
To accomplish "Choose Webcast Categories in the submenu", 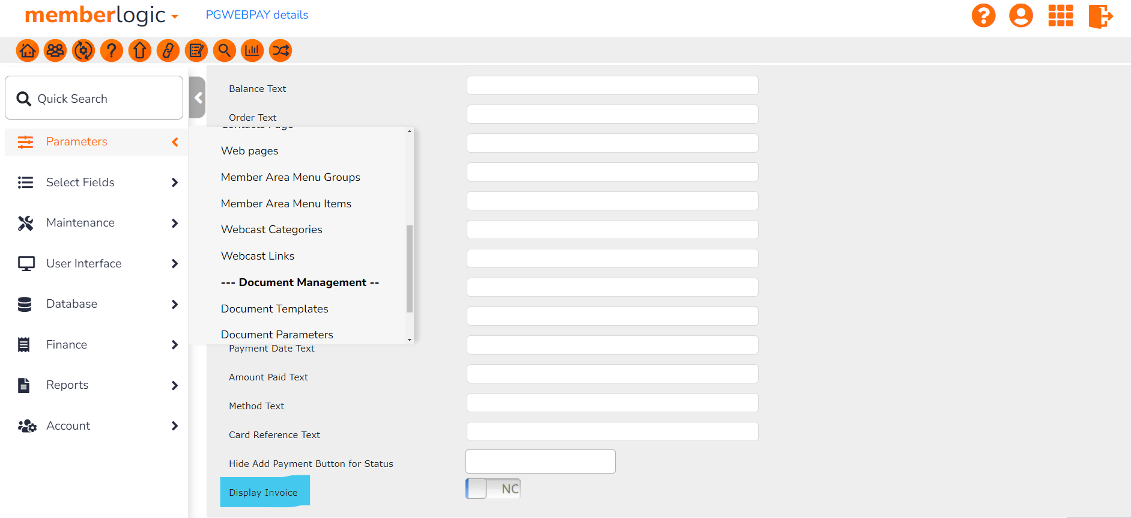I will click(271, 230).
